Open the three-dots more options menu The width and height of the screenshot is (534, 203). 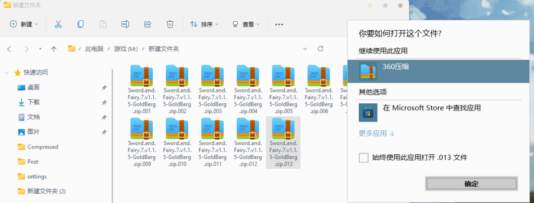click(280, 24)
